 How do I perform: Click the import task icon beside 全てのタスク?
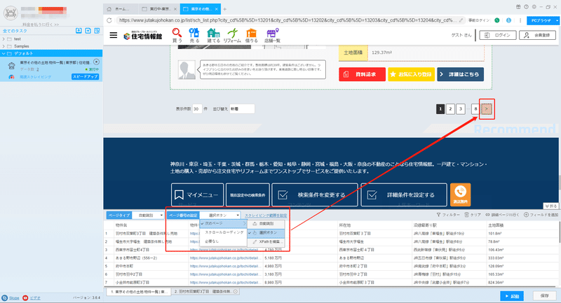point(79,31)
